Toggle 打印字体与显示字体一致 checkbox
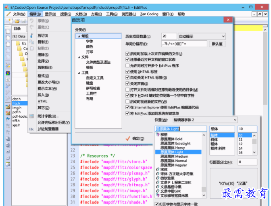This screenshot has height=206, width=271. (x=156, y=204)
